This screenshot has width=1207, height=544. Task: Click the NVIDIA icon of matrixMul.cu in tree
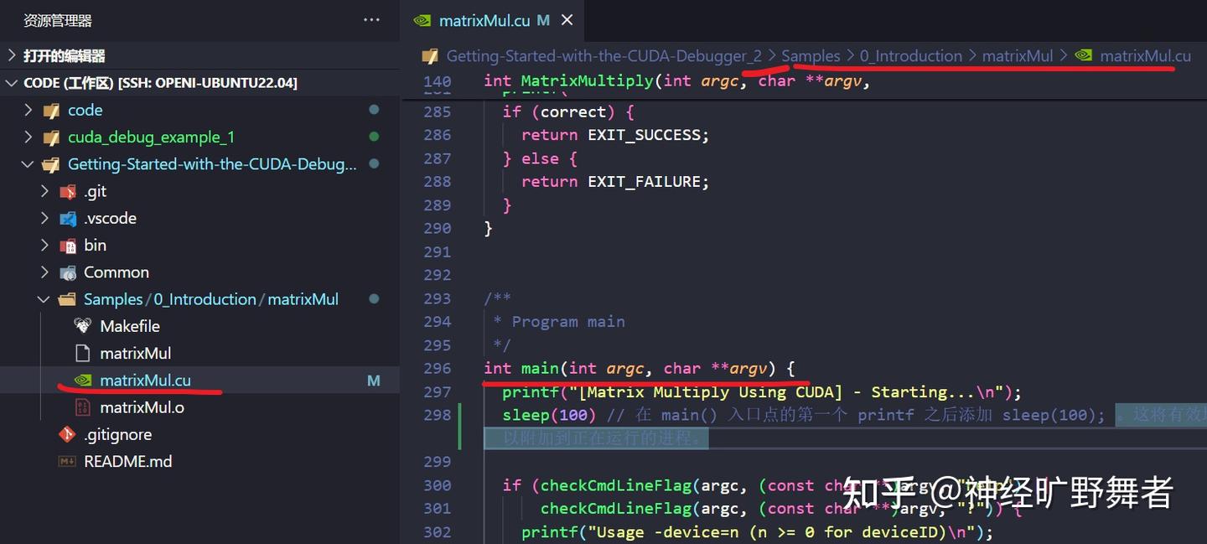[82, 381]
